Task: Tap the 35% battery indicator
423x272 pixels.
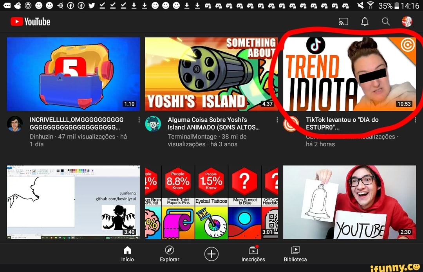Action: click(389, 5)
